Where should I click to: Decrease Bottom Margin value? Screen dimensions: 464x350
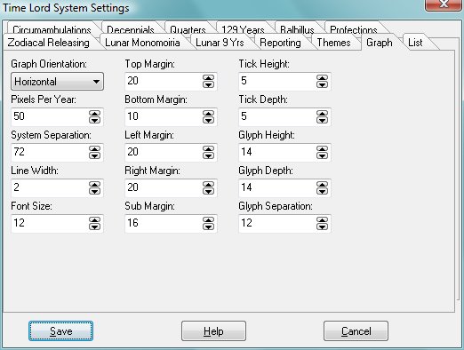click(x=208, y=120)
